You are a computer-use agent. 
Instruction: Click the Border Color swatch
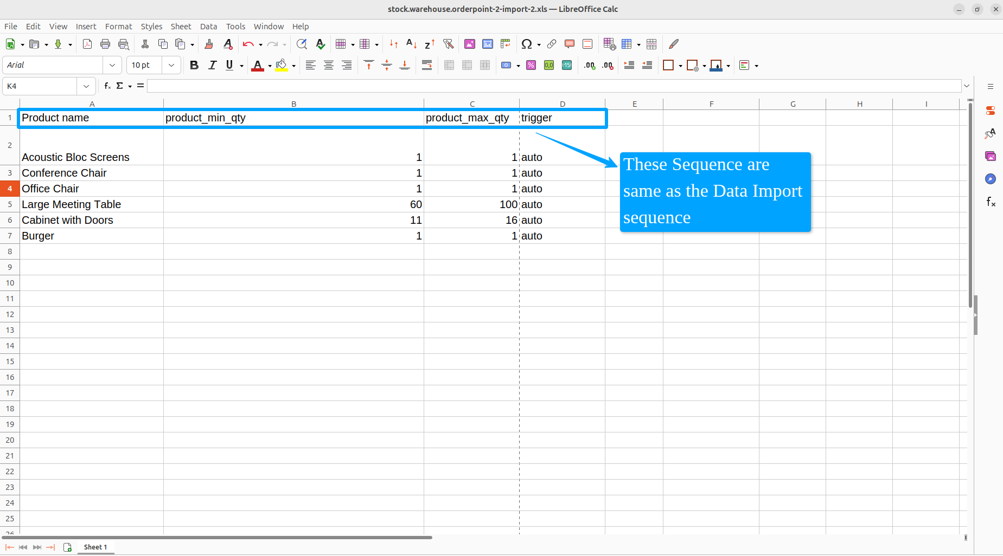pyautogui.click(x=716, y=66)
